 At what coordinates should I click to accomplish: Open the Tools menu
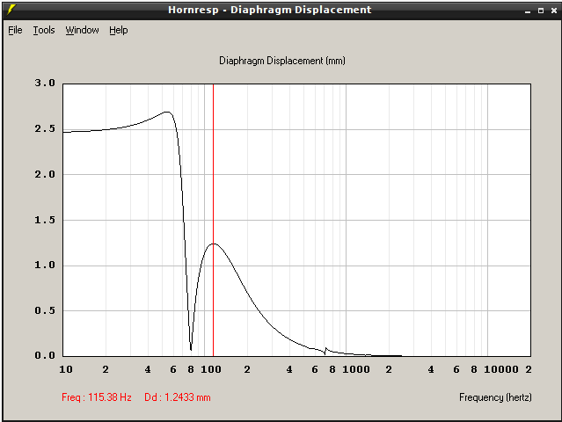44,30
